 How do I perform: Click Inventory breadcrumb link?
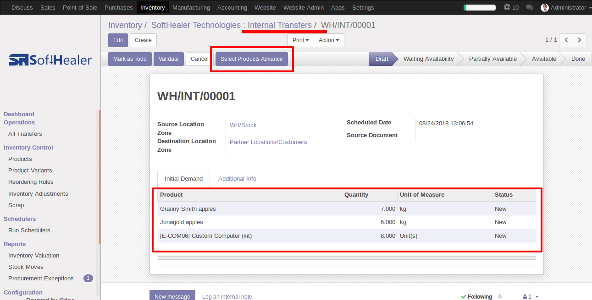click(x=125, y=25)
